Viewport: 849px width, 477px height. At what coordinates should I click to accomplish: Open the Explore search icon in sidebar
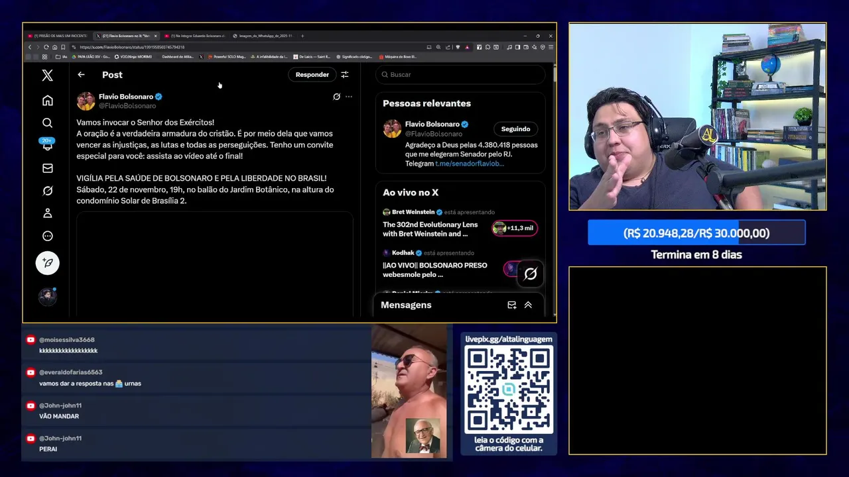point(47,123)
